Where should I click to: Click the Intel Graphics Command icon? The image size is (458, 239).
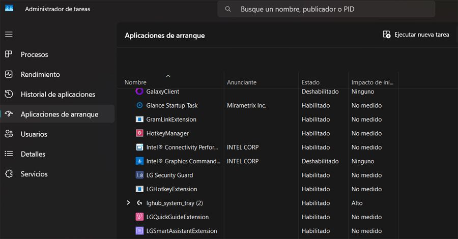(x=139, y=161)
